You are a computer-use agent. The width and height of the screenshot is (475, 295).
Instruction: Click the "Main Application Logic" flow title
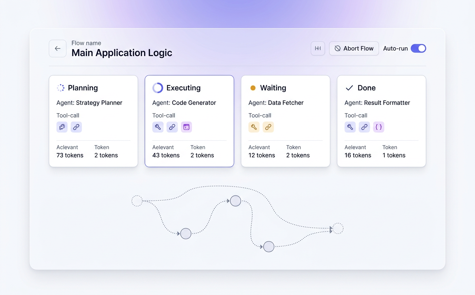point(122,53)
